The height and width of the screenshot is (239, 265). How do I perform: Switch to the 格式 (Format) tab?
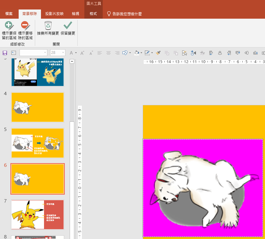coord(93,14)
